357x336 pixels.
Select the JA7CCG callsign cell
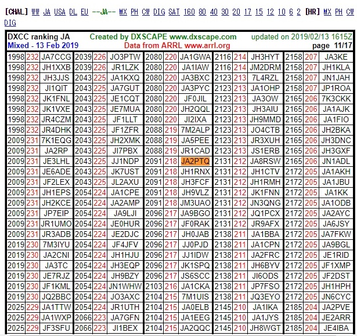[x=56, y=57]
